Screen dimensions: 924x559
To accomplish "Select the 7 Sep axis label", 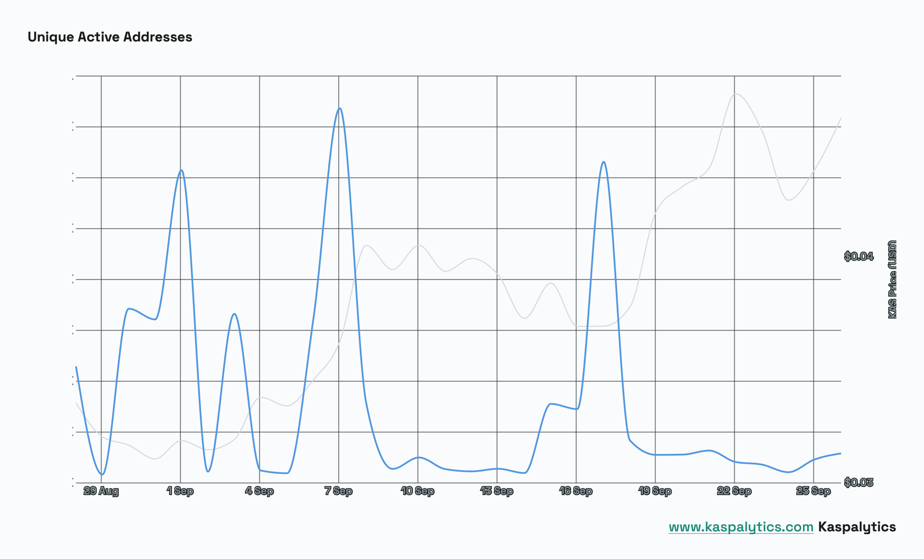I will (x=338, y=491).
